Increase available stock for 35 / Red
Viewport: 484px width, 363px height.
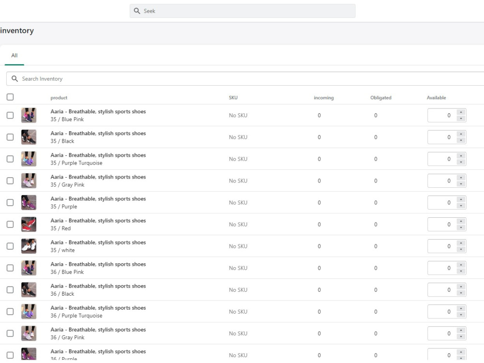point(461,221)
